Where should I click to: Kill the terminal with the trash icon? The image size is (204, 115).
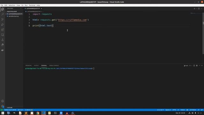tap(197, 65)
